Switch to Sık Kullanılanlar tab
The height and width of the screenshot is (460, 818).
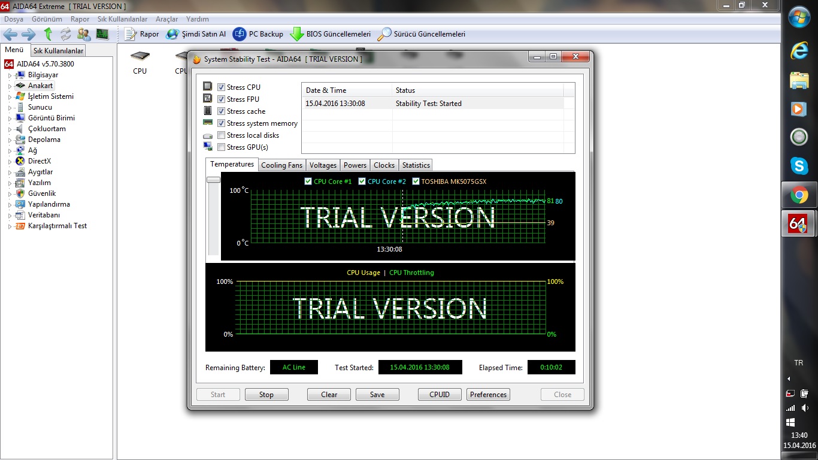point(58,51)
